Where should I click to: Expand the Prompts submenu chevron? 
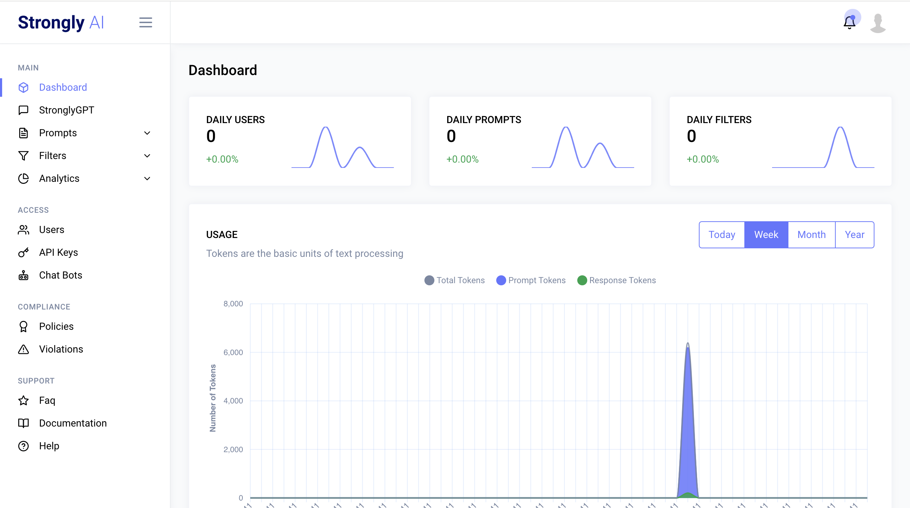pyautogui.click(x=147, y=133)
